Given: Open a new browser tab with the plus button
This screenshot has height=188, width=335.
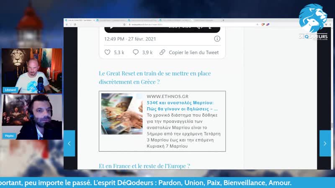Looking at the screenshot, I should coord(223,20).
